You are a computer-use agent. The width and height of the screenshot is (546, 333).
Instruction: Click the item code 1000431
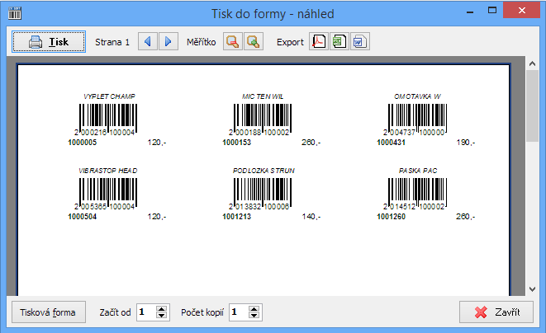391,143
